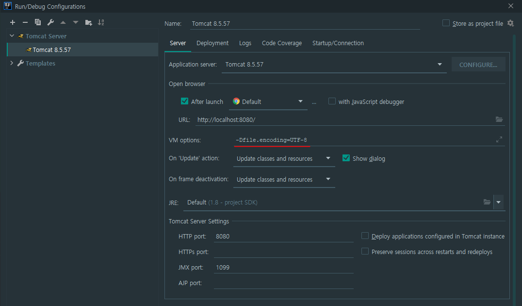Enable Store as project file

pos(446,23)
